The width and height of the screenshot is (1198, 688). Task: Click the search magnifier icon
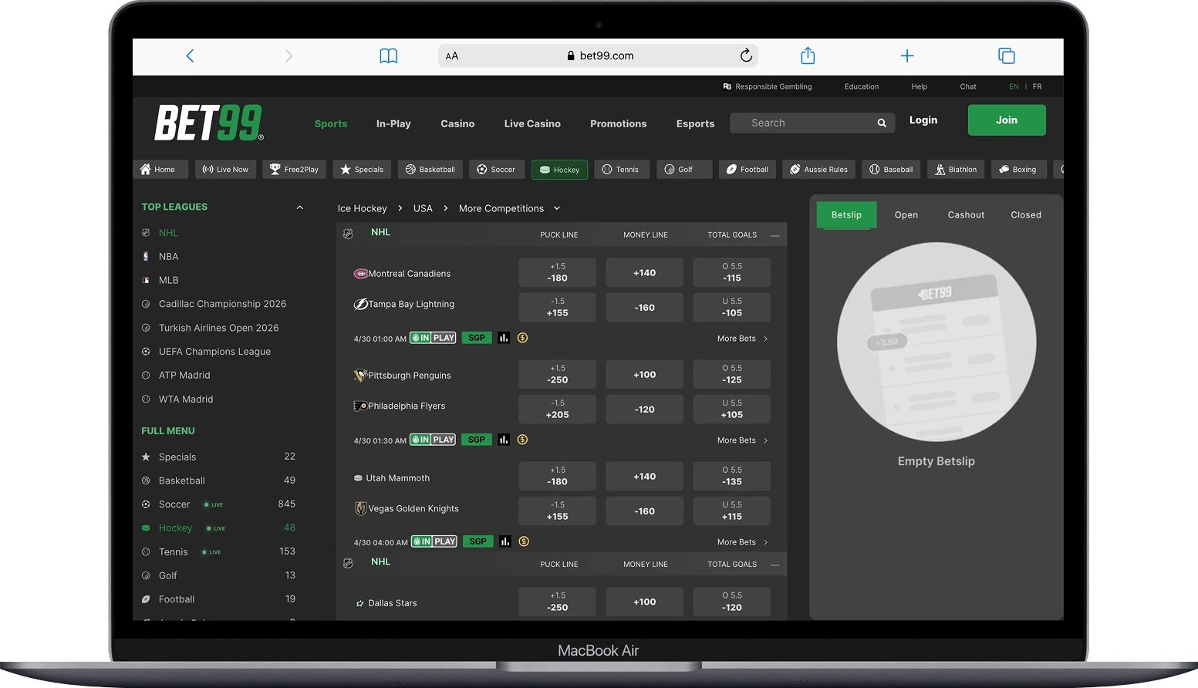tap(882, 123)
